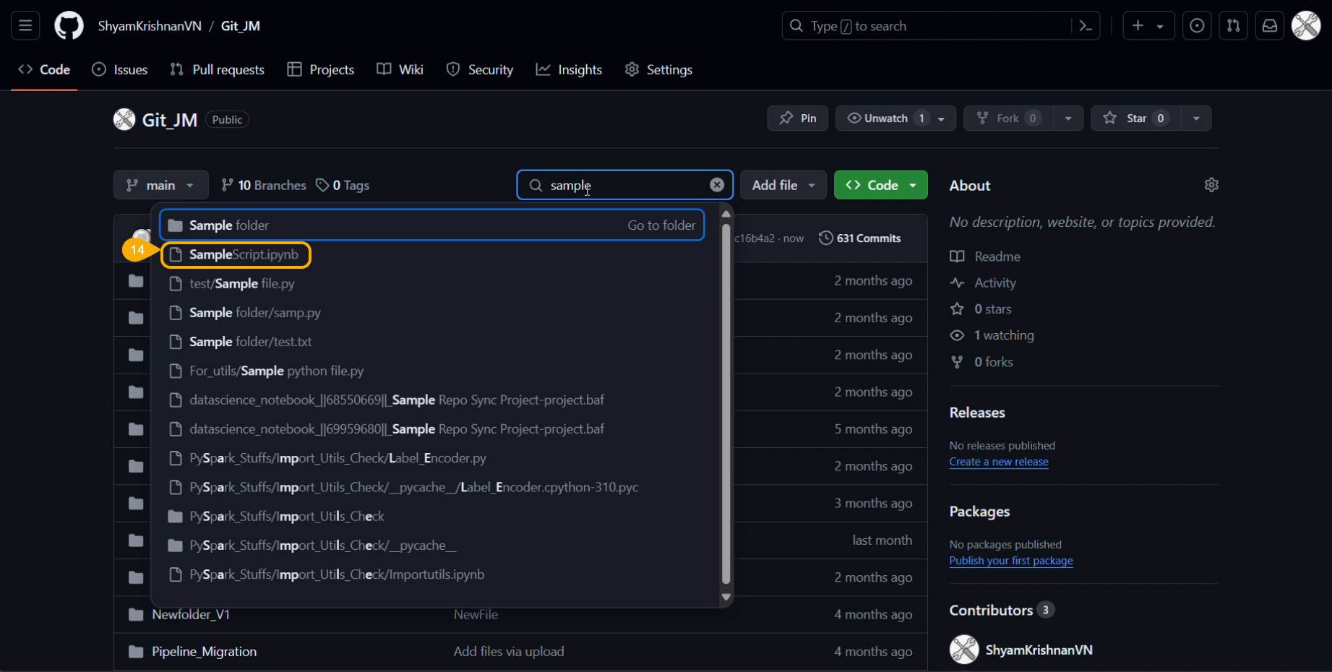The width and height of the screenshot is (1332, 672).
Task: Pin the Git_JM repository
Action: [797, 119]
